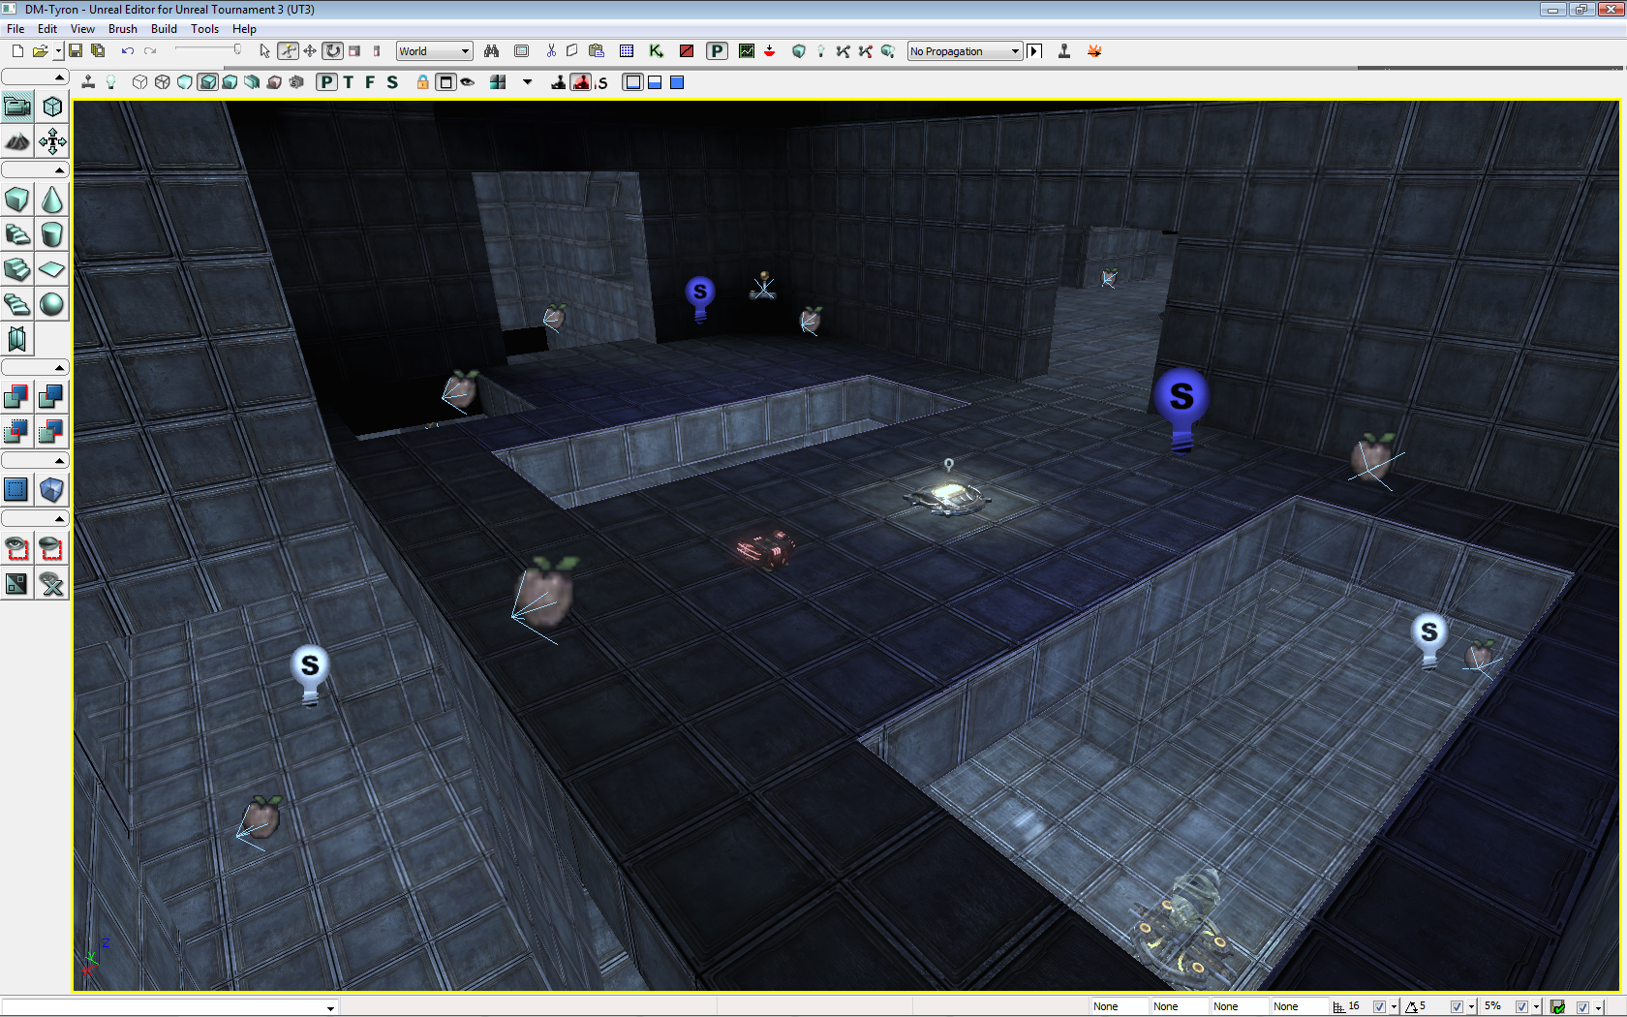Toggle drag grid snap checkbox beside 16
The width and height of the screenshot is (1627, 1017).
tap(1379, 1007)
